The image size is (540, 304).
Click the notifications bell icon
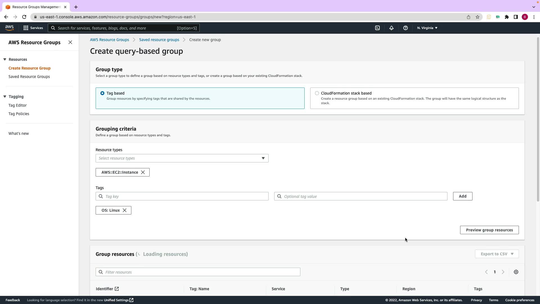(x=391, y=28)
